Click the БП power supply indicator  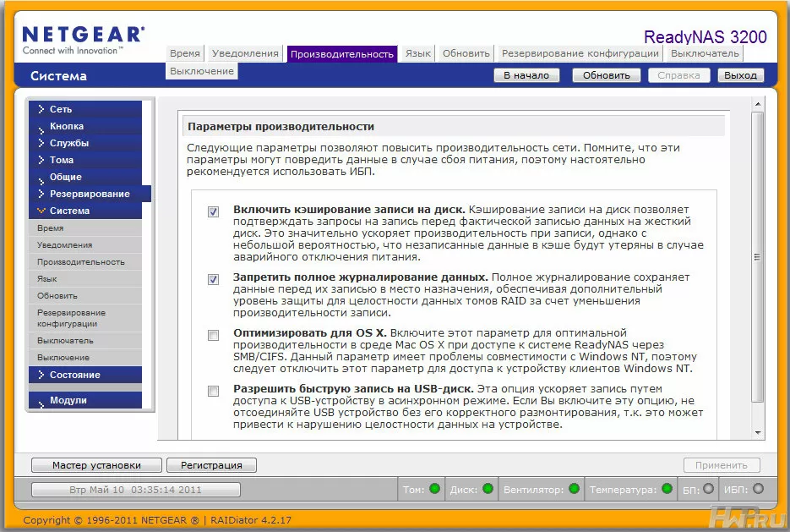[x=708, y=489]
